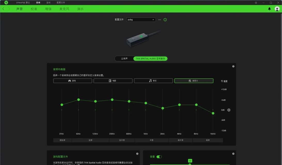The width and height of the screenshot is (282, 165).
Task: Click the 500Hz equalizer slider handle
Action: (x=129, y=101)
